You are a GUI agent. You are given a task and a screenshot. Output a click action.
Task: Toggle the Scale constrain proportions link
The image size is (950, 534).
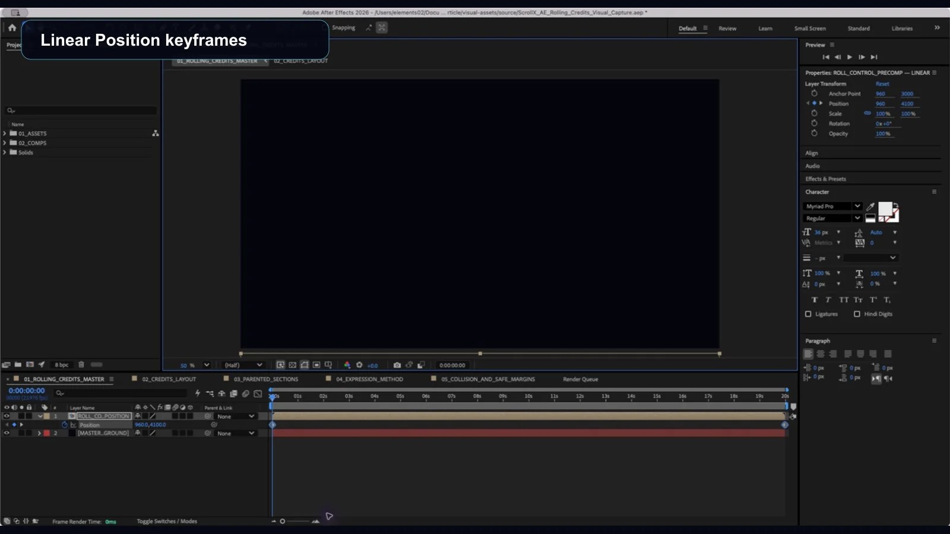tap(867, 113)
